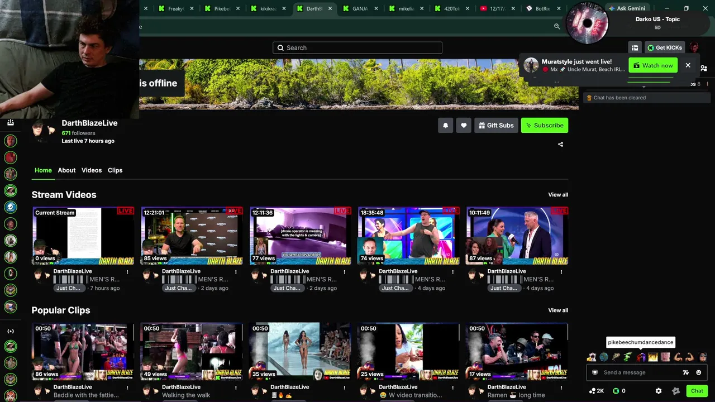Image resolution: width=715 pixels, height=402 pixels.
Task: Click the flexed-arm emote left of the mirrored one
Action: (678, 357)
